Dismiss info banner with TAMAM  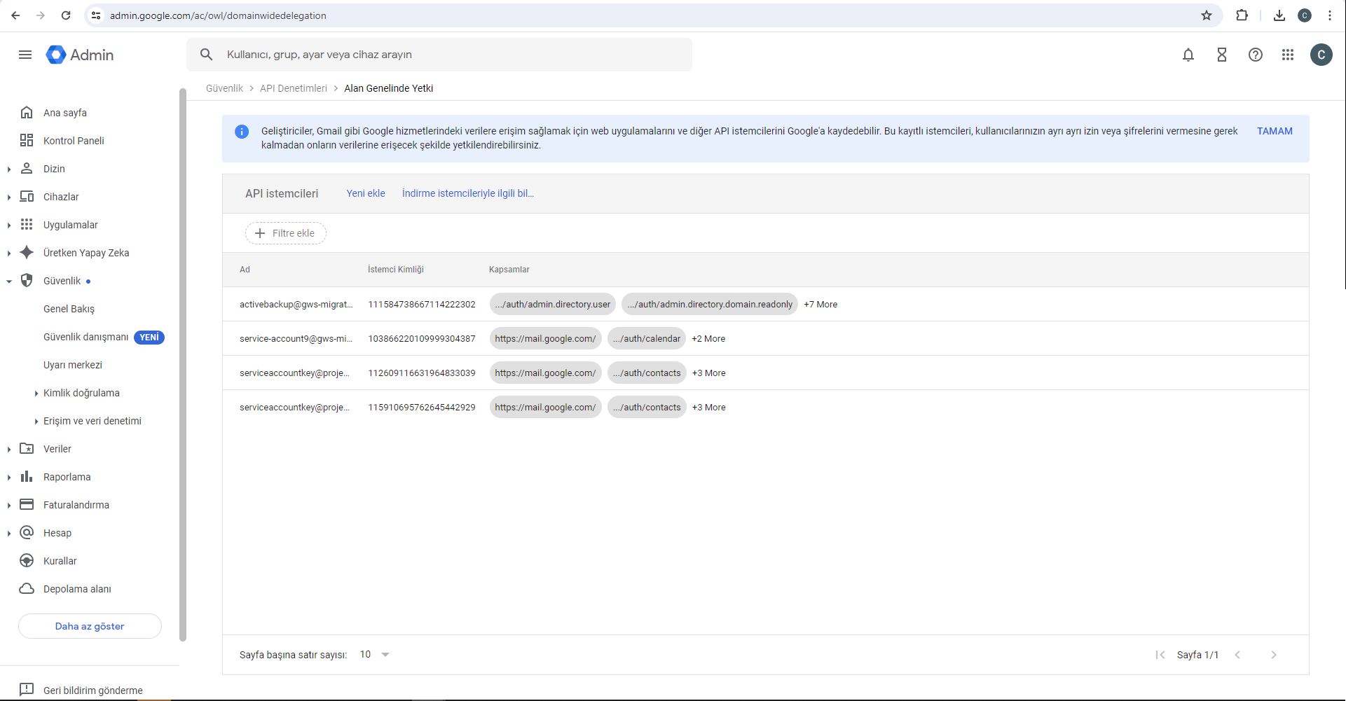pos(1274,131)
